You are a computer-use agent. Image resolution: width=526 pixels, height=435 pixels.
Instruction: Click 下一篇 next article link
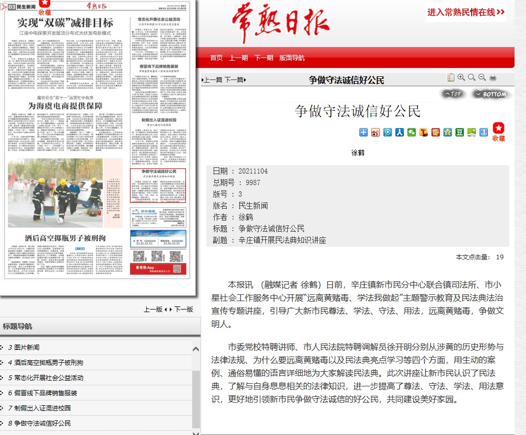point(235,80)
